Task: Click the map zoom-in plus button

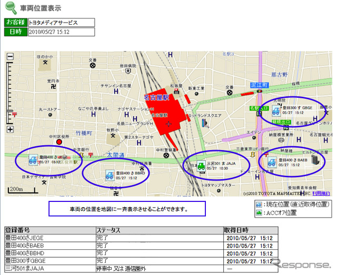Action: tap(10, 129)
